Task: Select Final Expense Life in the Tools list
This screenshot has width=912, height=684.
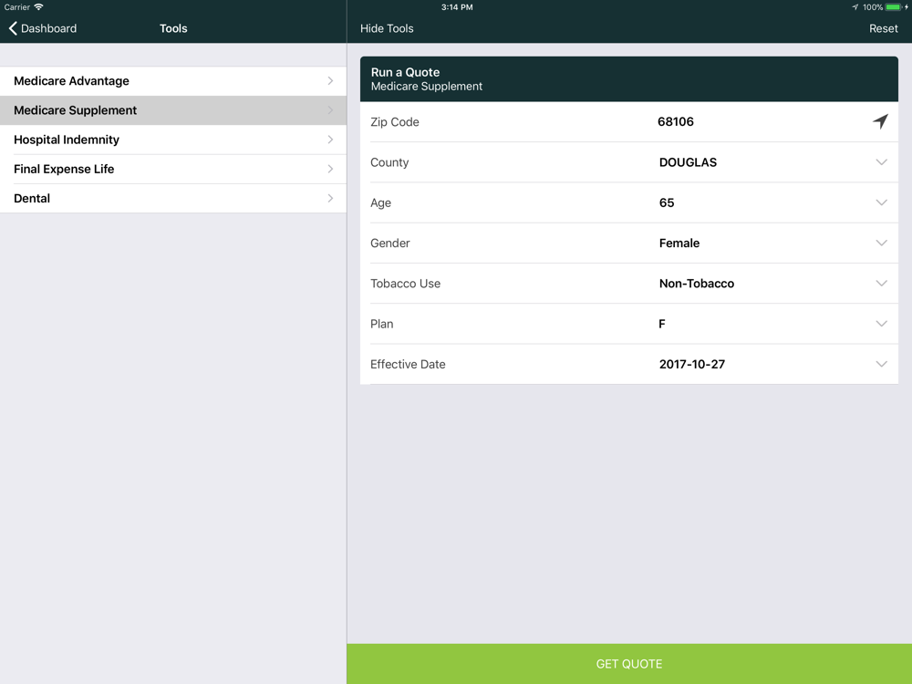Action: coord(173,169)
